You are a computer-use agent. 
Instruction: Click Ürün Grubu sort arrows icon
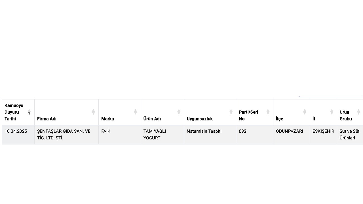coord(358,112)
